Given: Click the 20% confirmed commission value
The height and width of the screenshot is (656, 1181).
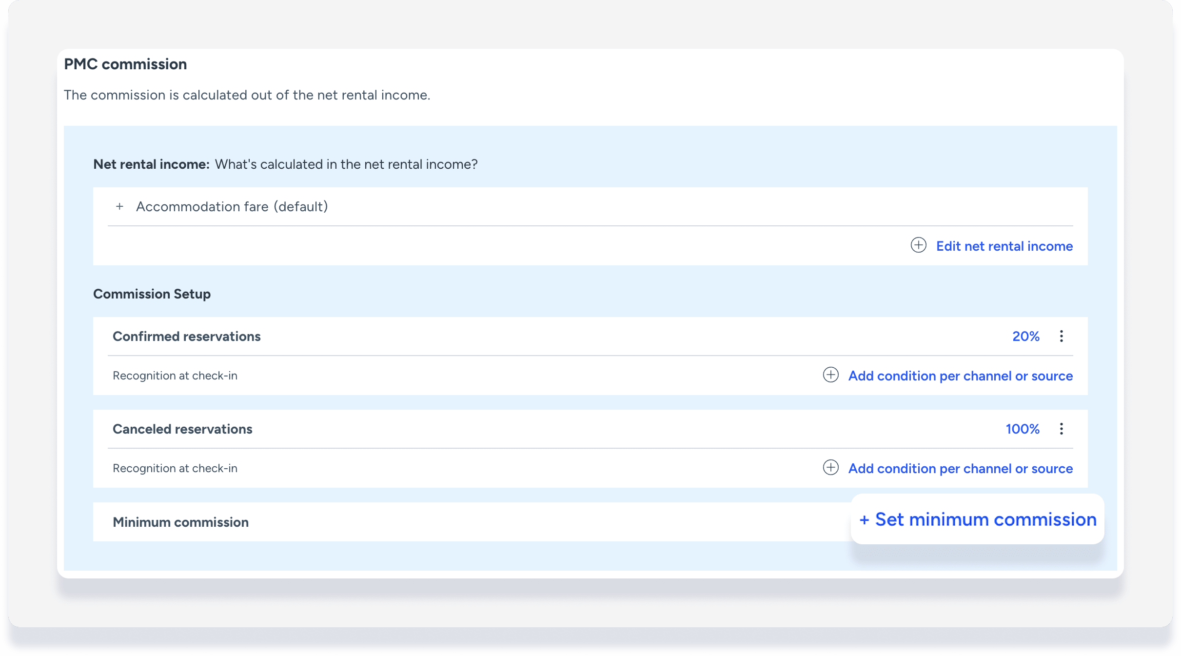Looking at the screenshot, I should [x=1025, y=337].
